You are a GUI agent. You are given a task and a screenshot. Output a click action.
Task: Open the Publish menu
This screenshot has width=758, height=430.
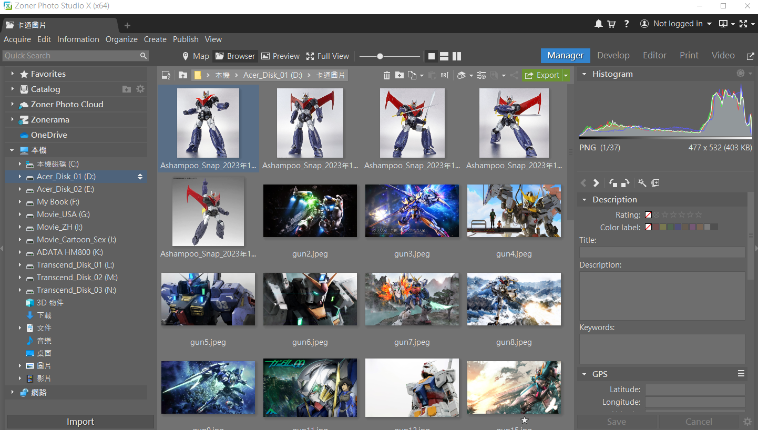(186, 39)
